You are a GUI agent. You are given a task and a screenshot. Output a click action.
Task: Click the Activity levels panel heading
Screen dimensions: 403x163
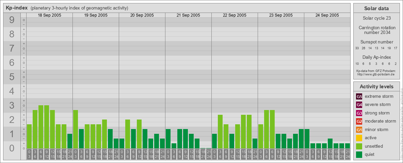click(x=376, y=87)
